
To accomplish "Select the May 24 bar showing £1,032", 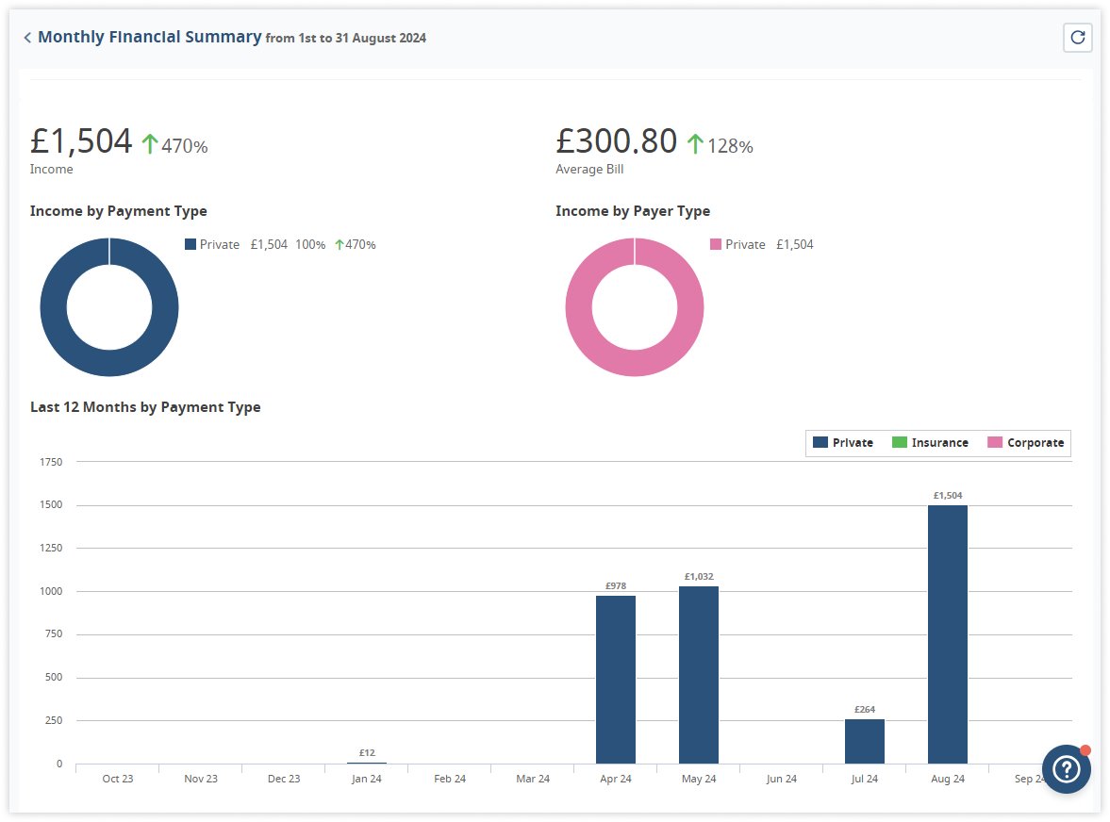I will pyautogui.click(x=698, y=674).
